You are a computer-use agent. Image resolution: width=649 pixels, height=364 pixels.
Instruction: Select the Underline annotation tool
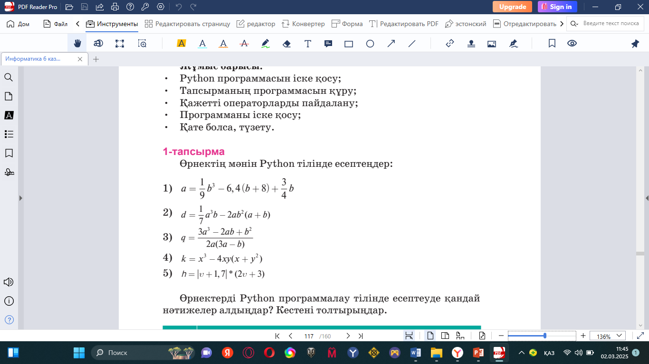[202, 44]
